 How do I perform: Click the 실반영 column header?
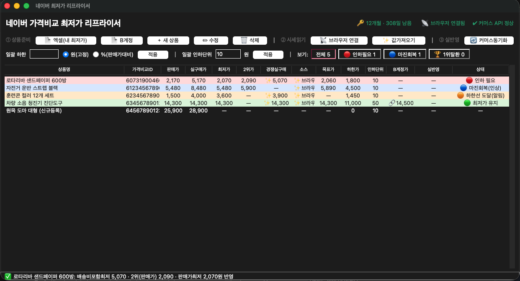433,69
